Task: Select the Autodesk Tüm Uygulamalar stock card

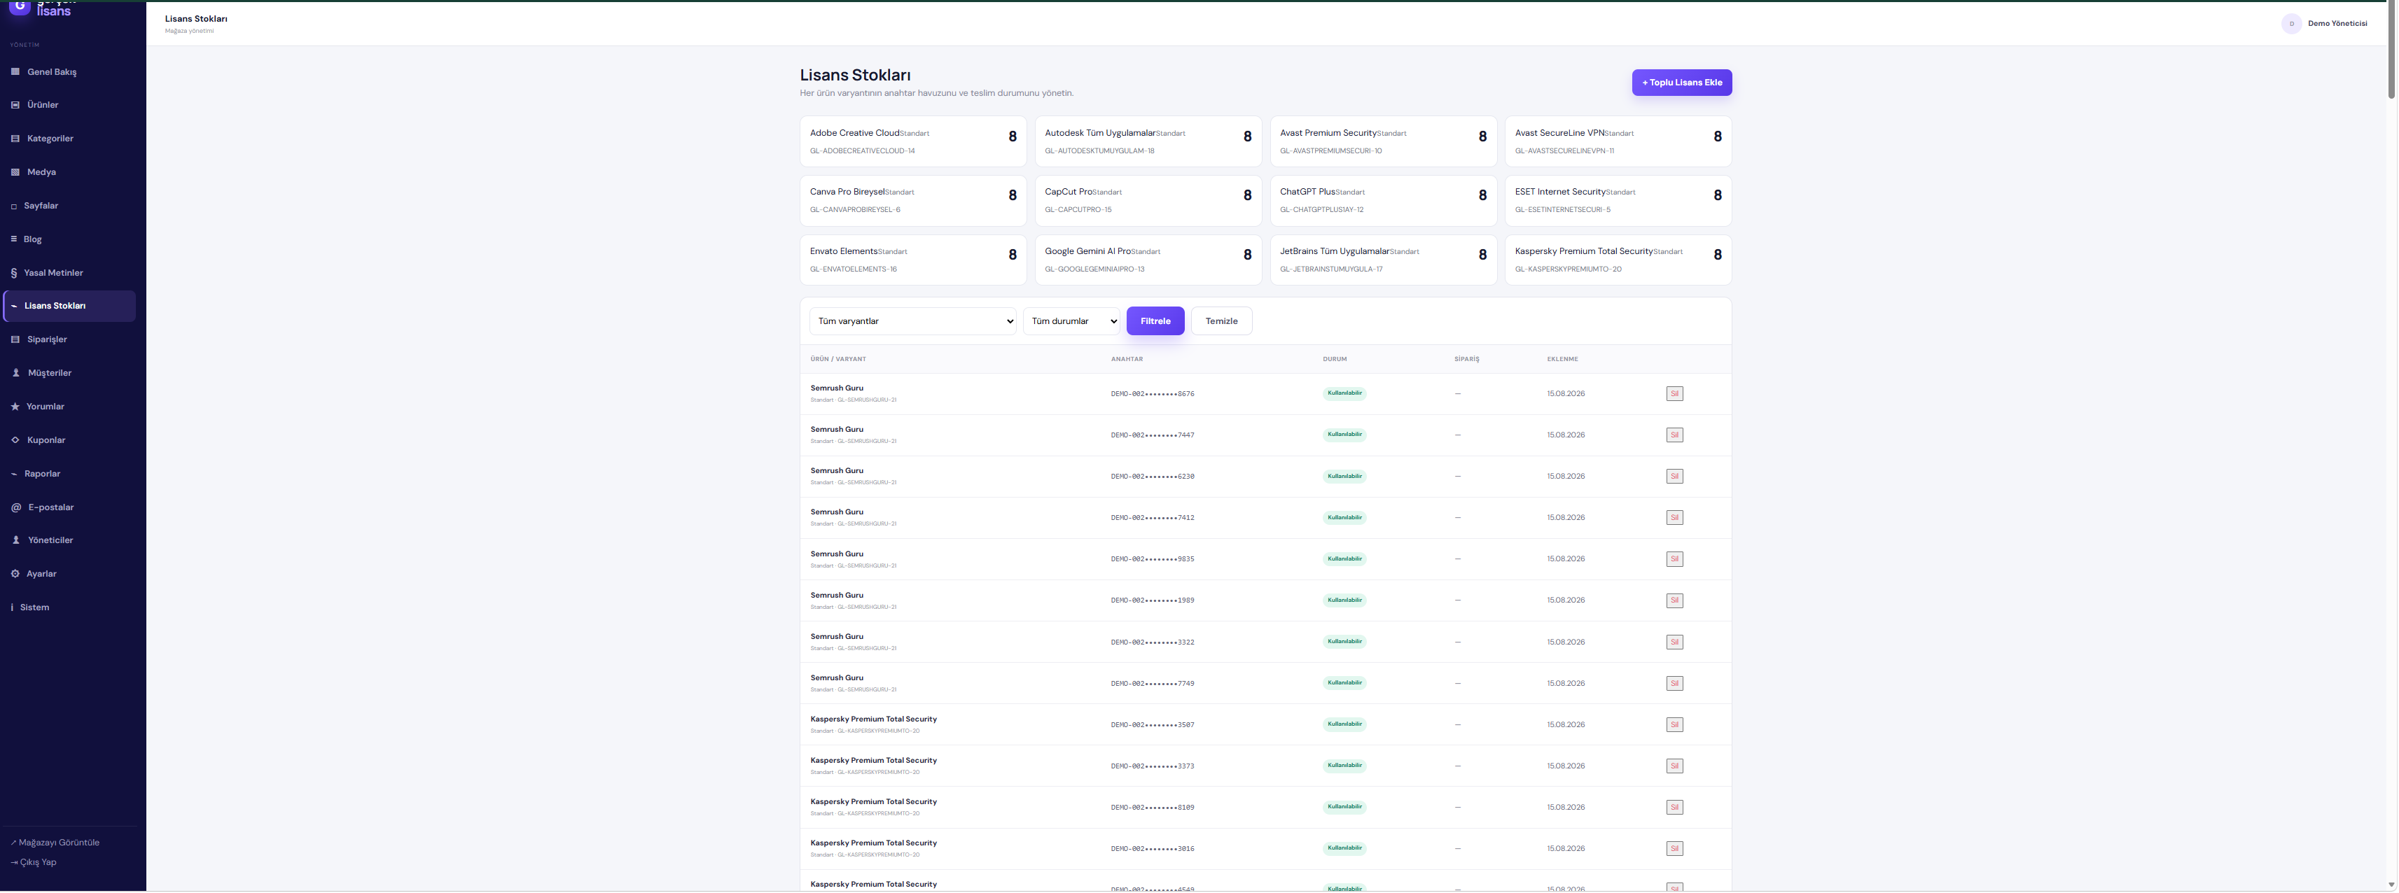Action: point(1148,141)
